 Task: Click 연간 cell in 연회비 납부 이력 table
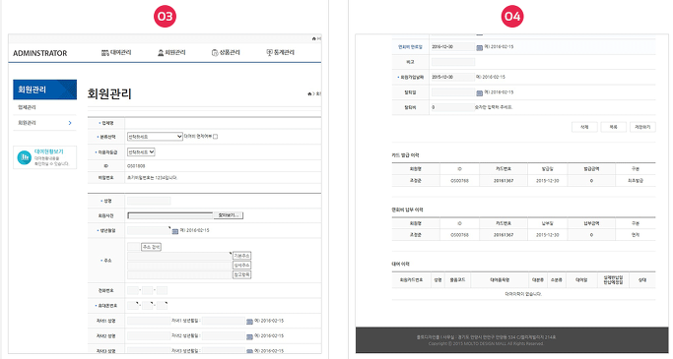click(x=636, y=235)
